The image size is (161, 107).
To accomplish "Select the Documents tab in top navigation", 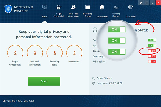I will coord(102,11).
